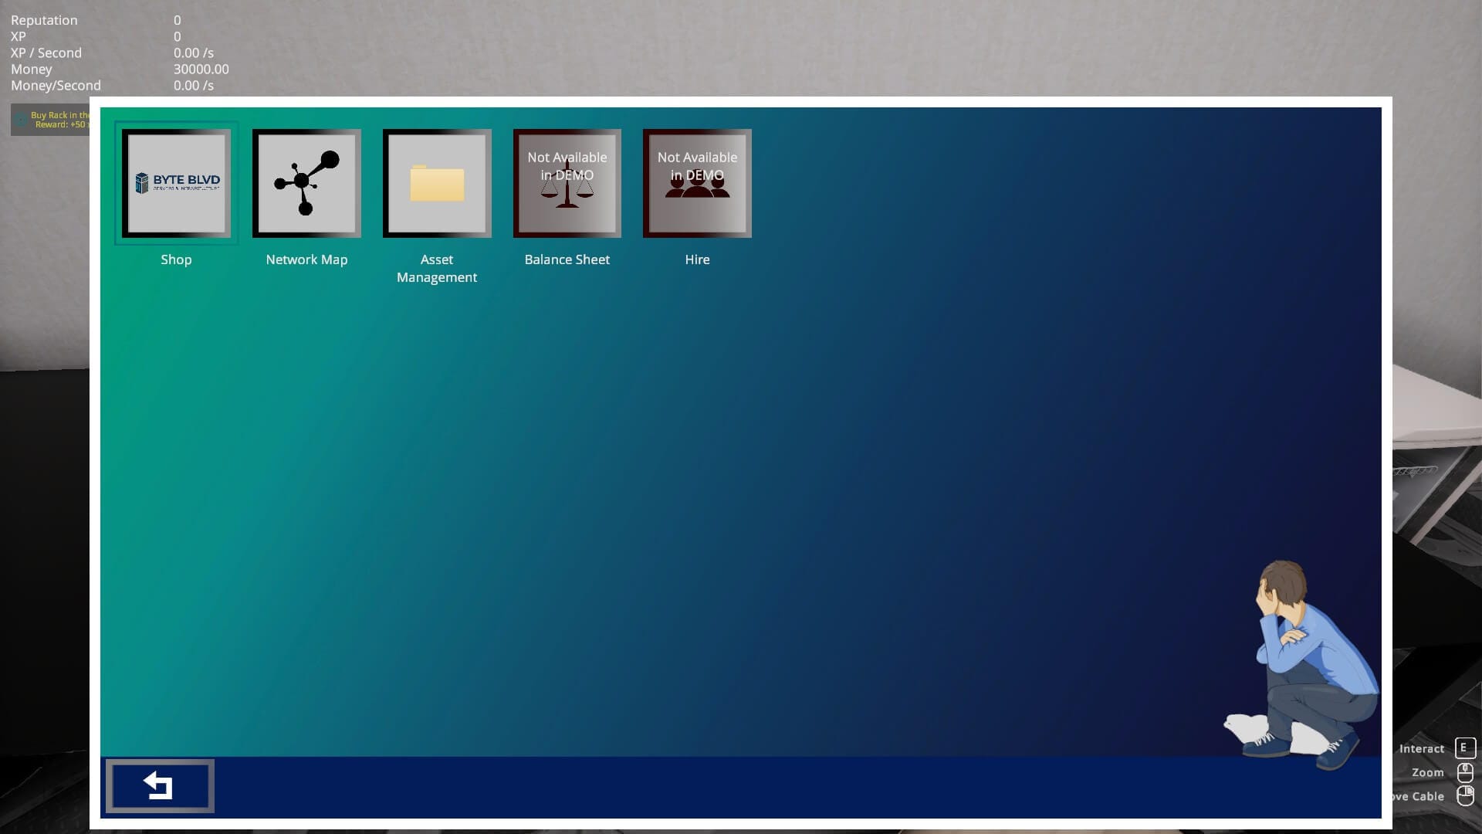Image resolution: width=1482 pixels, height=834 pixels.
Task: Click the 'Hire' label text
Action: (697, 259)
